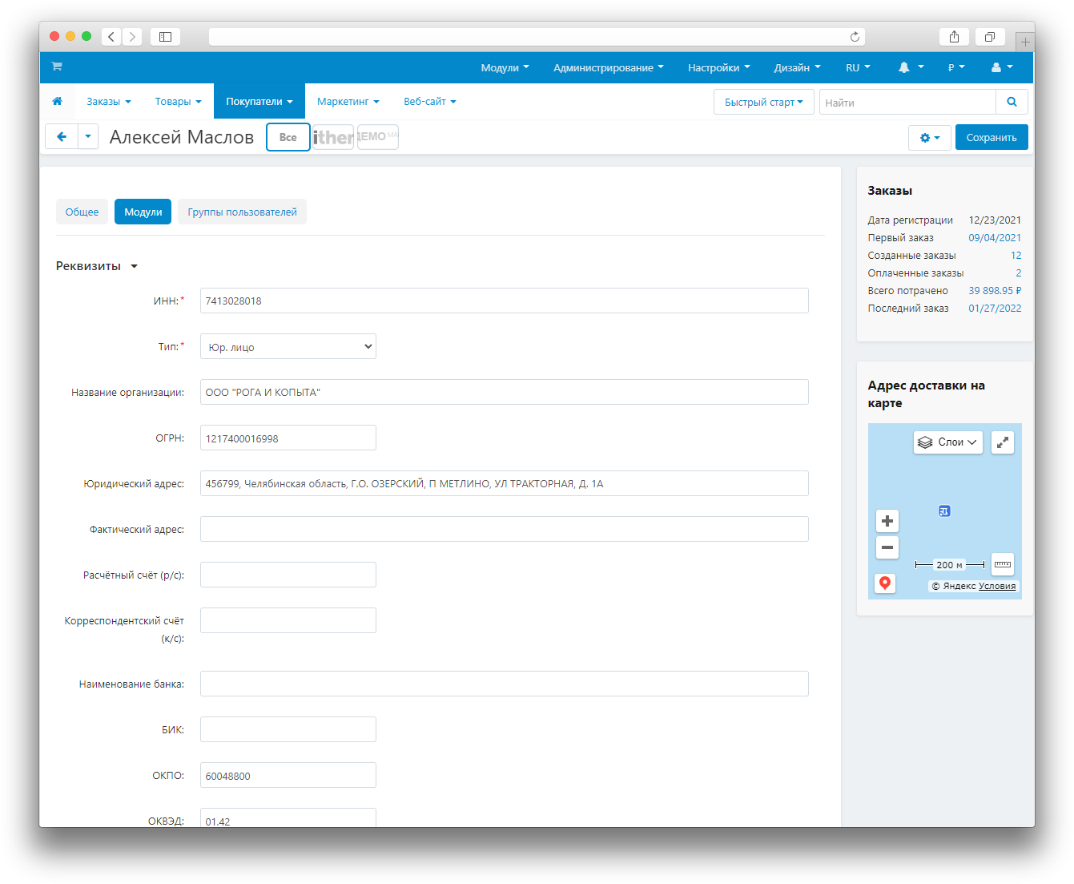The height and width of the screenshot is (884, 1074).
Task: Open the user account profile icon menu
Action: click(x=1001, y=68)
